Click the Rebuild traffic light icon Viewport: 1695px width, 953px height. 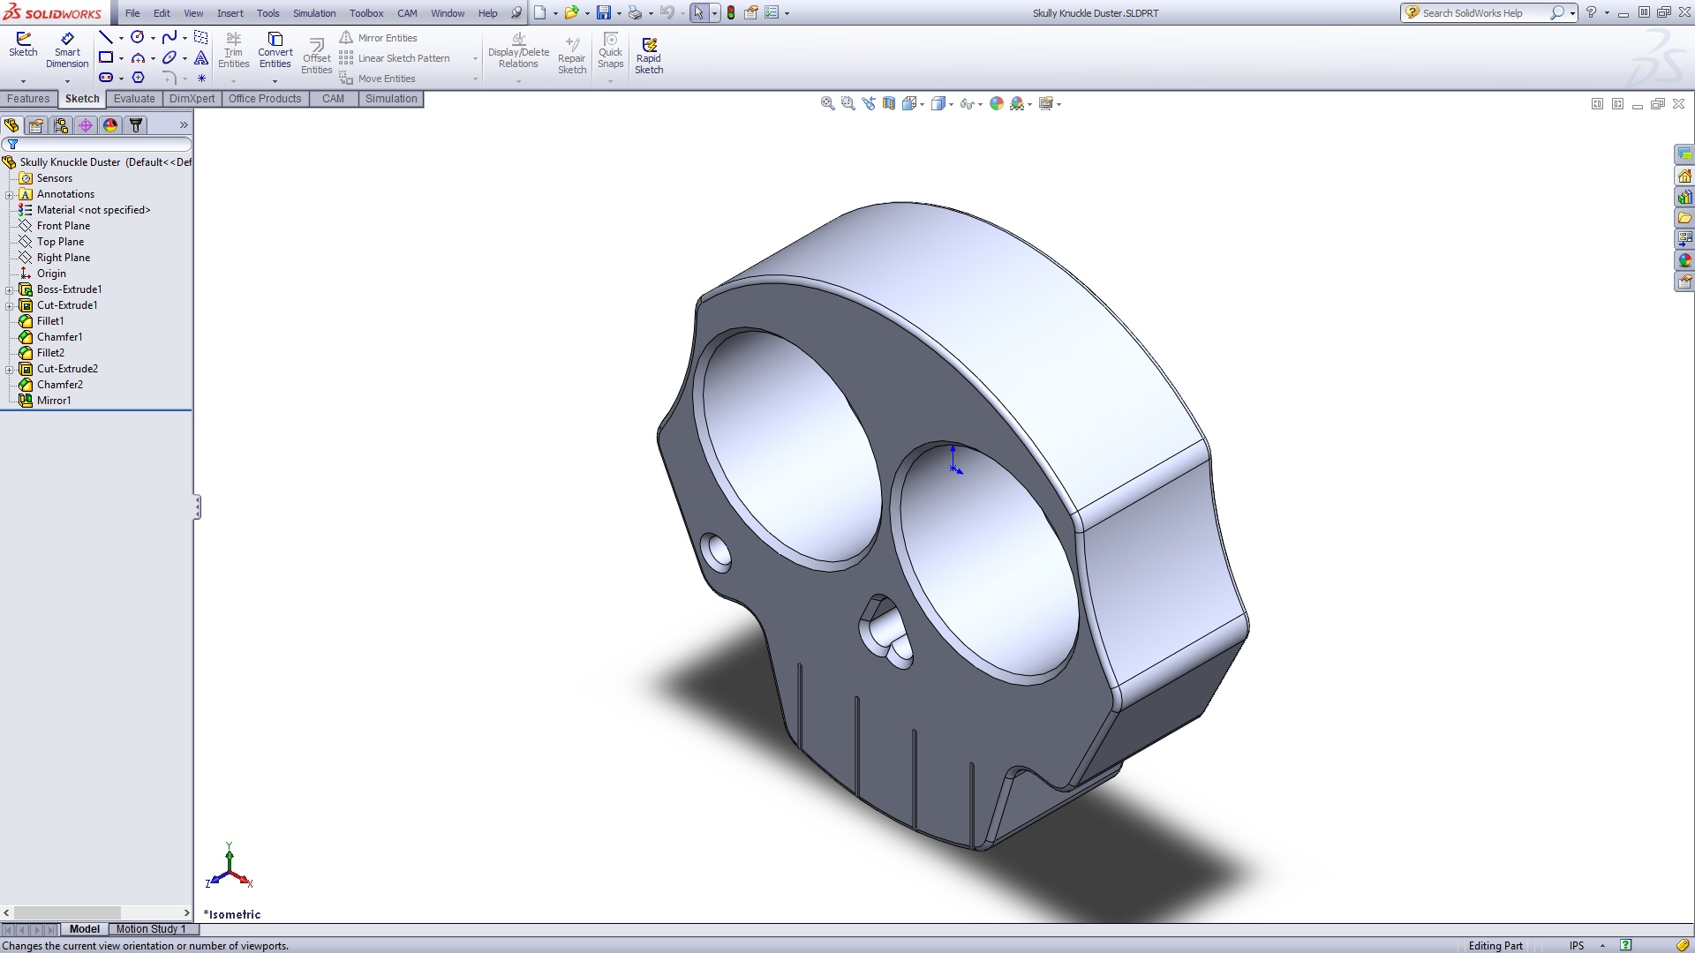pyautogui.click(x=731, y=12)
